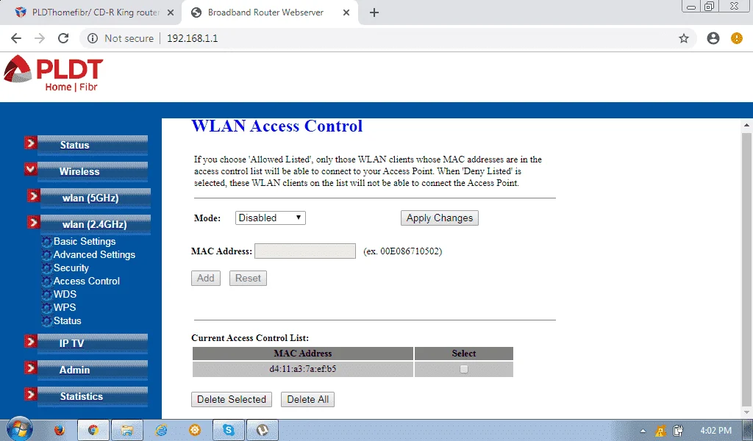
Task: Click the browser back arrow
Action: (x=16, y=38)
